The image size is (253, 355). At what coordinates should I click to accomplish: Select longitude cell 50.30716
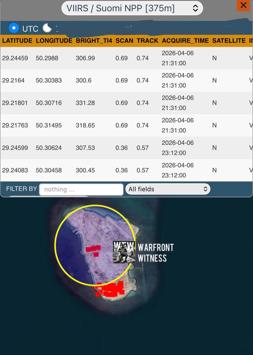pyautogui.click(x=49, y=103)
